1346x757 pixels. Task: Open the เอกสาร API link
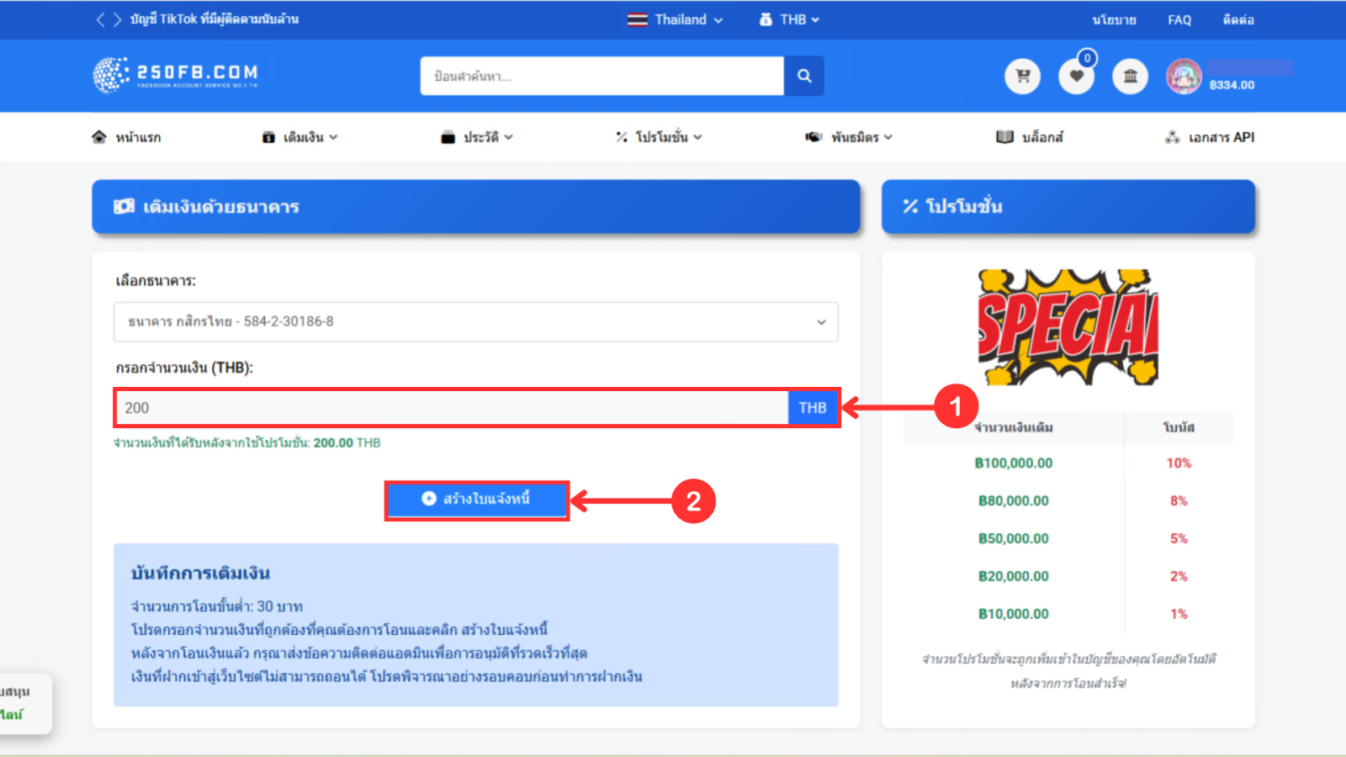1210,137
